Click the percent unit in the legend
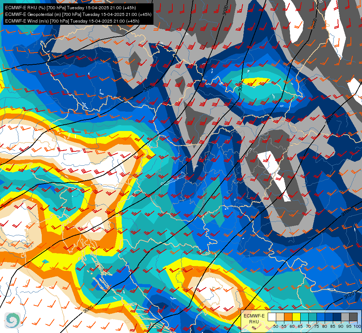The width and height of the screenshot is (362, 333). [254, 328]
